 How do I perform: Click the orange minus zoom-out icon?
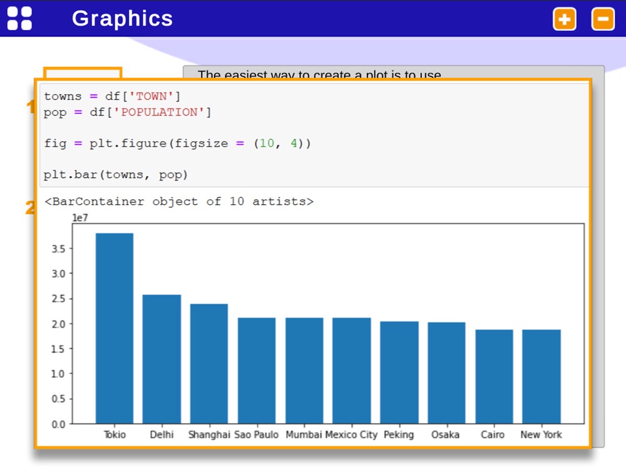coord(603,19)
